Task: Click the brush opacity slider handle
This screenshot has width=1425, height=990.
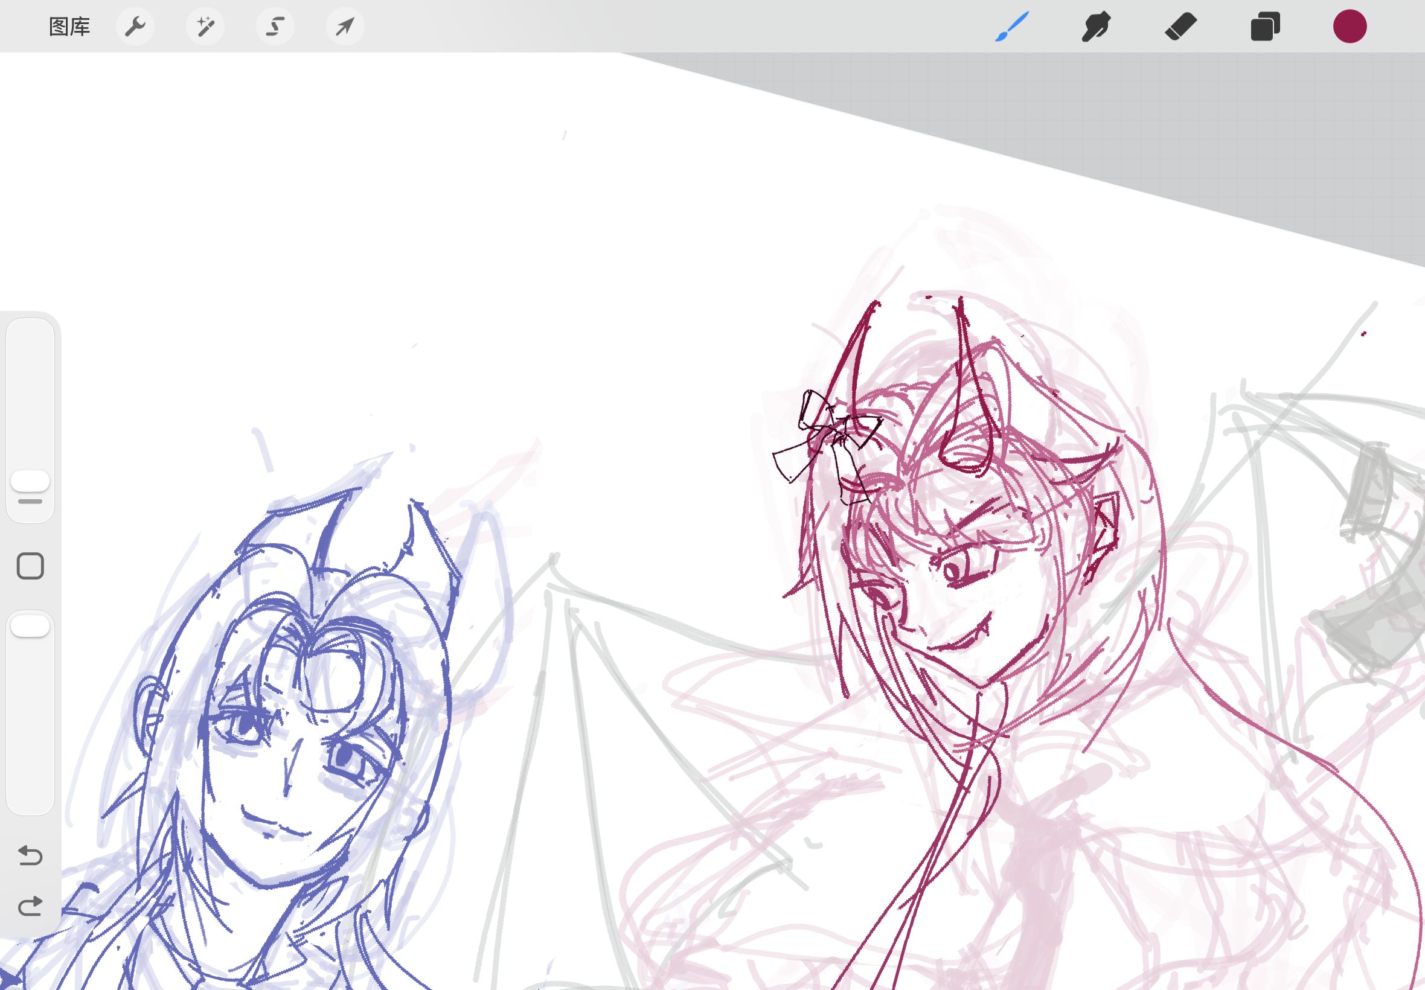Action: pyautogui.click(x=30, y=625)
